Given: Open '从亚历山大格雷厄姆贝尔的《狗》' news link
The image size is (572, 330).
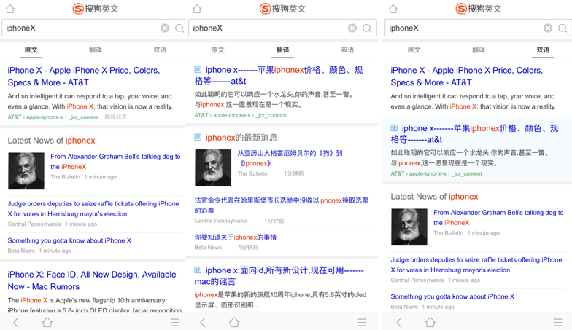Looking at the screenshot, I should [x=290, y=158].
